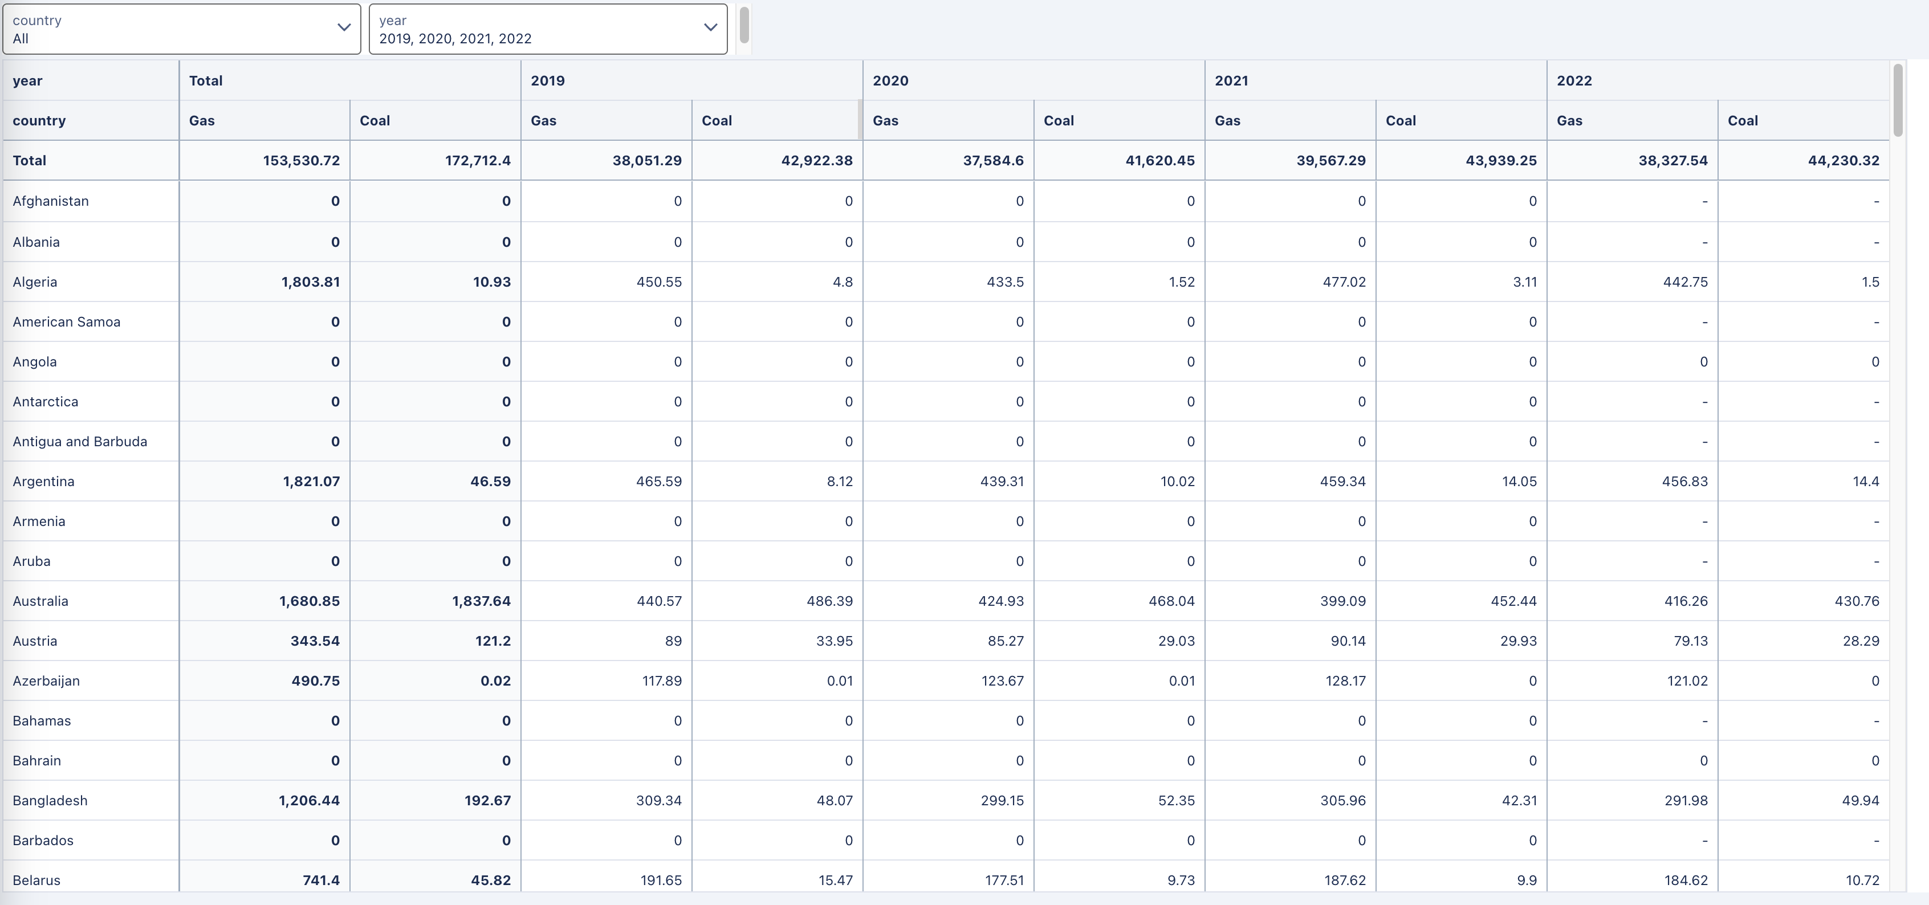Click the Gas header under Total
The image size is (1929, 905).
pyautogui.click(x=202, y=120)
